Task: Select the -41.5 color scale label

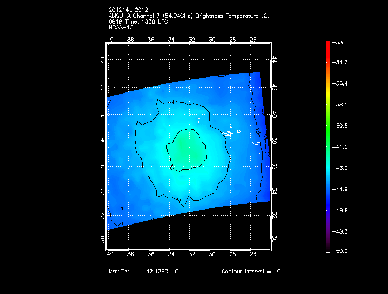Action: pyautogui.click(x=341, y=146)
